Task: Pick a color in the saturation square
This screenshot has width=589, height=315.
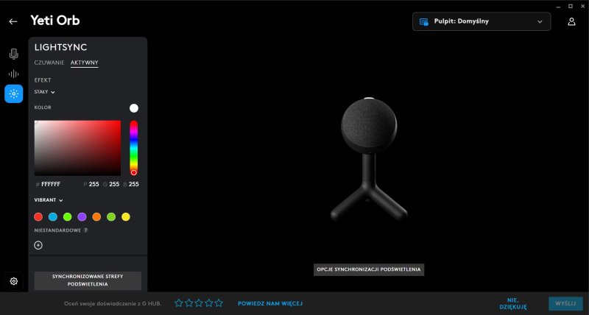Action: pyautogui.click(x=78, y=148)
